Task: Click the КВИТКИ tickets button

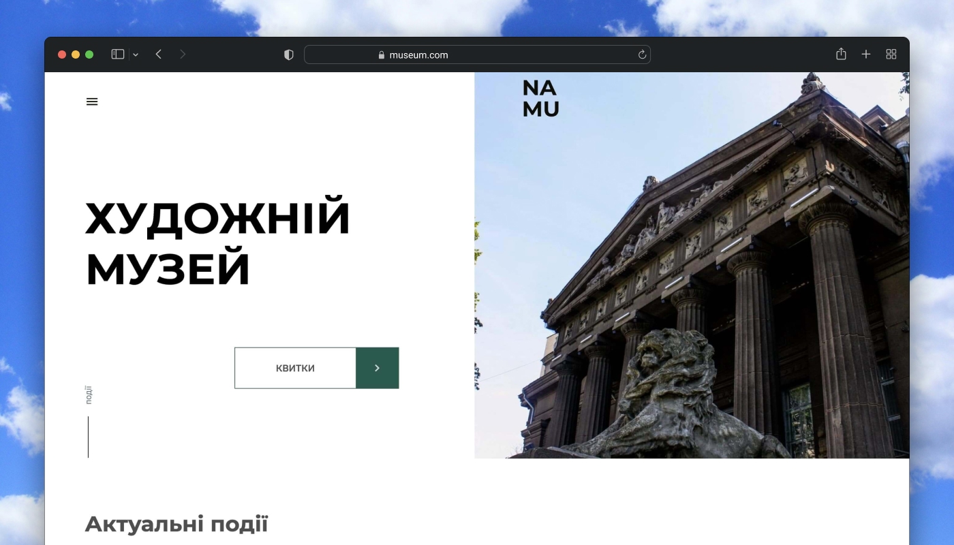Action: click(x=295, y=367)
